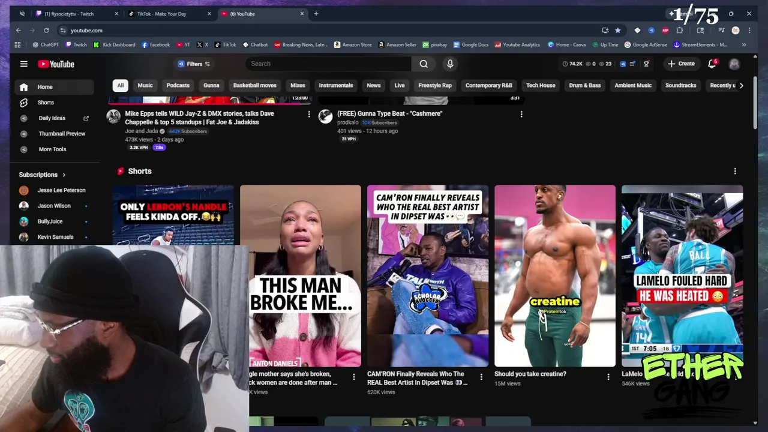Open the notifications bell
This screenshot has width=768, height=432.
[x=712, y=64]
